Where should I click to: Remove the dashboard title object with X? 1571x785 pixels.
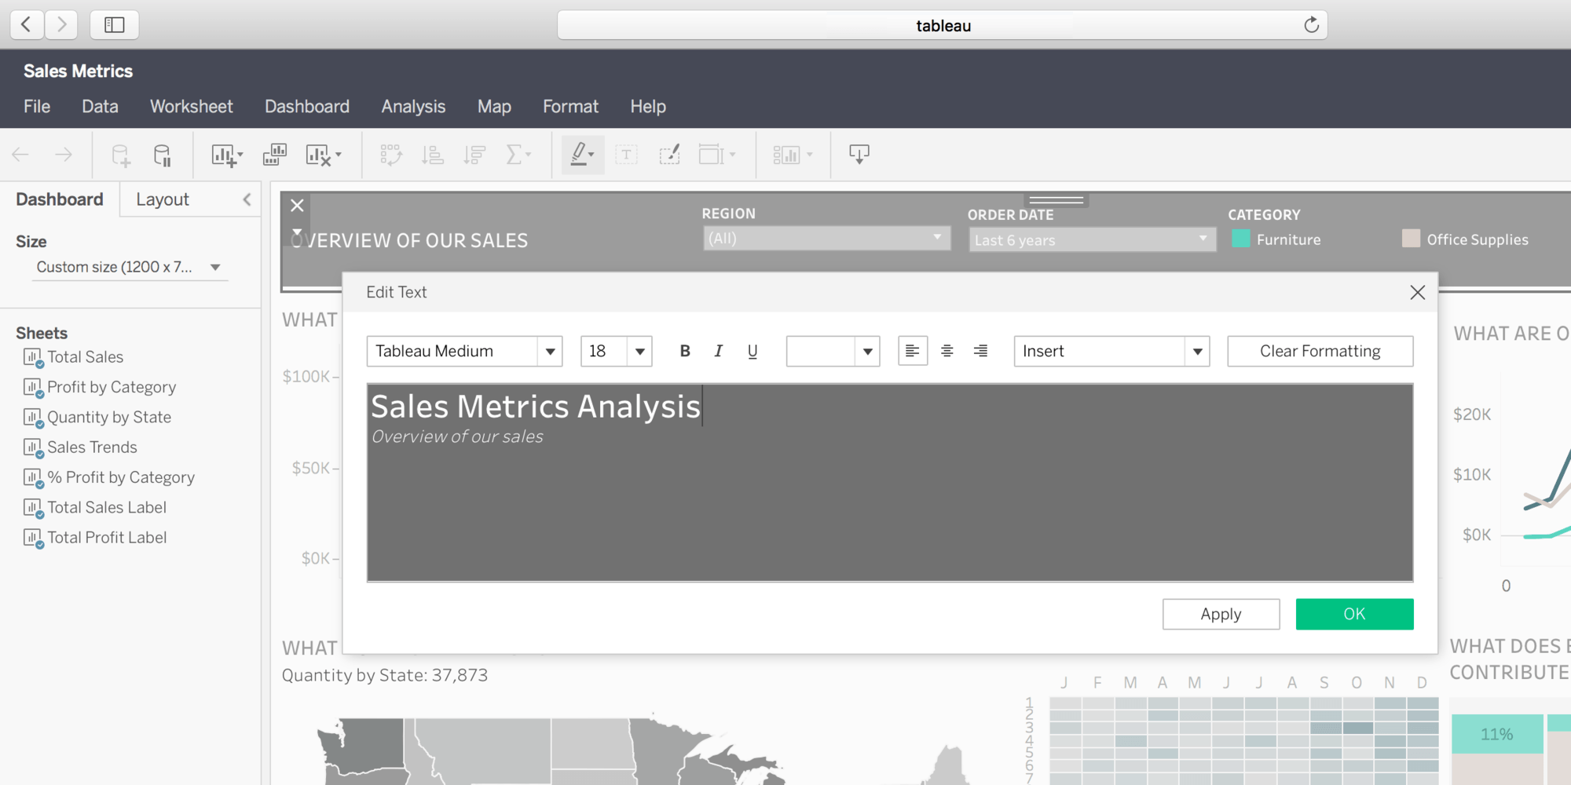tap(297, 206)
